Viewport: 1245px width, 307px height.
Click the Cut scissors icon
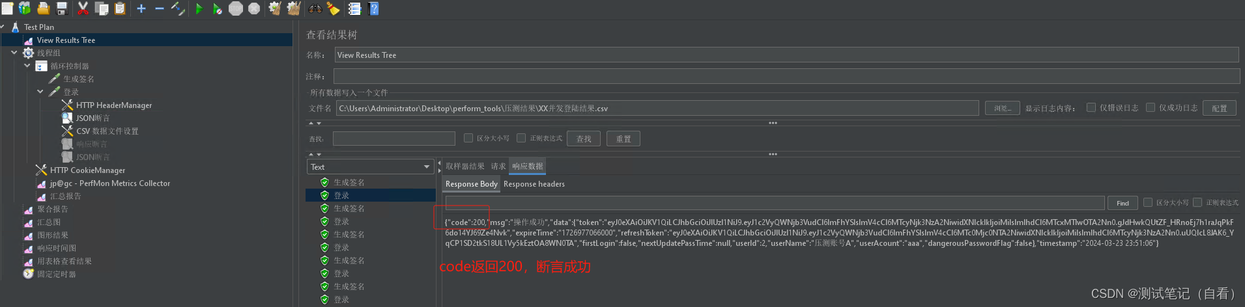click(x=83, y=8)
